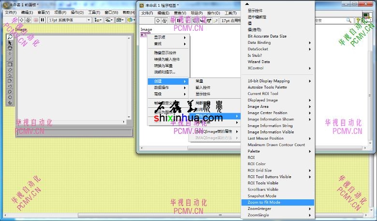Select Snapshot Mode from property list
The height and width of the screenshot is (221, 377).
click(261, 196)
